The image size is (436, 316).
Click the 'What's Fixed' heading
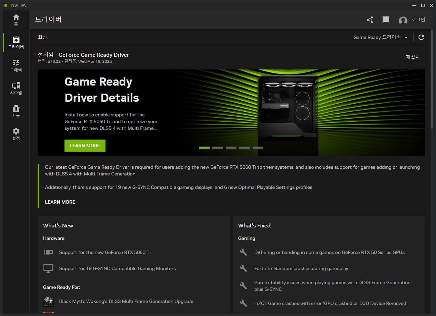click(x=254, y=226)
